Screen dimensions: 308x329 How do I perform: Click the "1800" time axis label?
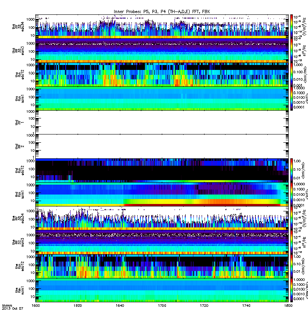click(x=288, y=306)
